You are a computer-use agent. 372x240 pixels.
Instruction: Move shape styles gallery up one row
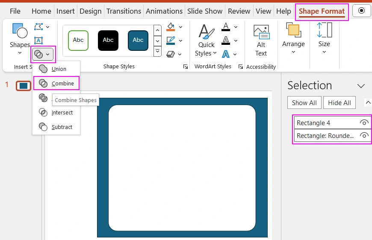[x=157, y=30]
